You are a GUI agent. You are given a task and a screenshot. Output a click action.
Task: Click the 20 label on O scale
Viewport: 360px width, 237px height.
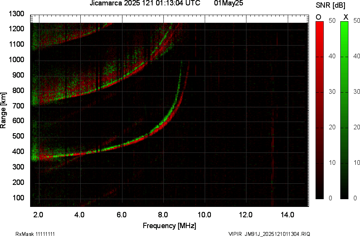click(332, 127)
